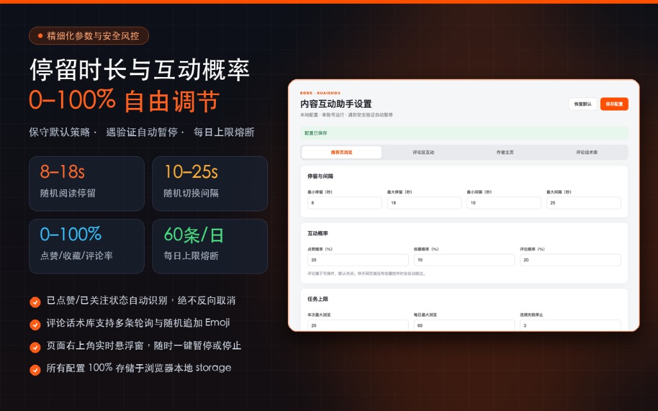Click the 最大间隔（秒） field showing 25
The width and height of the screenshot is (658, 411).
click(x=583, y=202)
